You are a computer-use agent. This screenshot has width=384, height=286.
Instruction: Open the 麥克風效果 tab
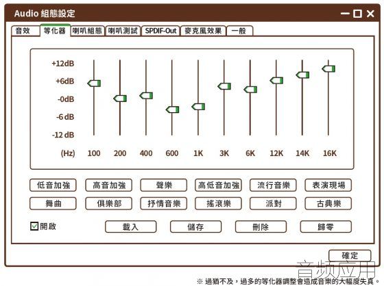(x=203, y=31)
